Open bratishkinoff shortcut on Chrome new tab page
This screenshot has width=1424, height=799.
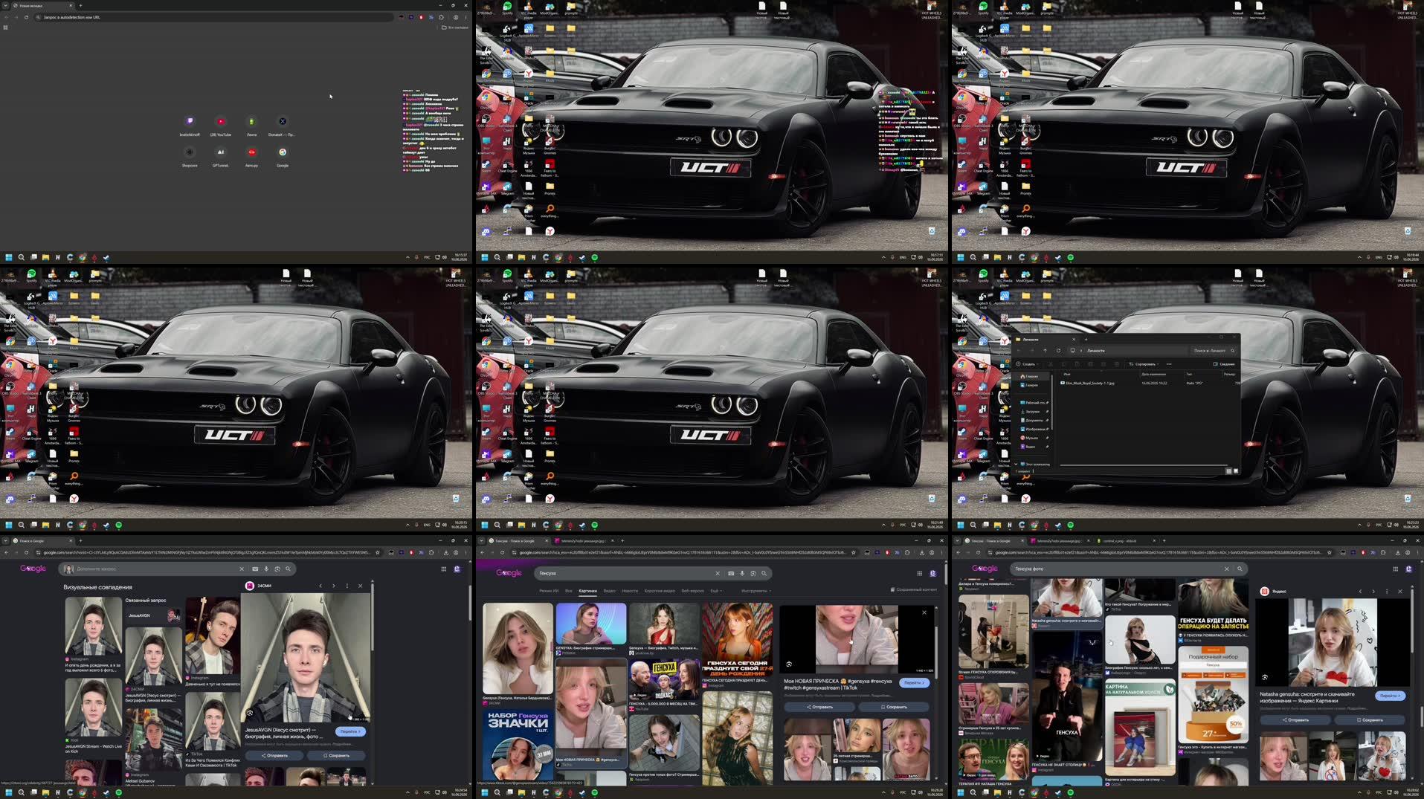point(190,125)
